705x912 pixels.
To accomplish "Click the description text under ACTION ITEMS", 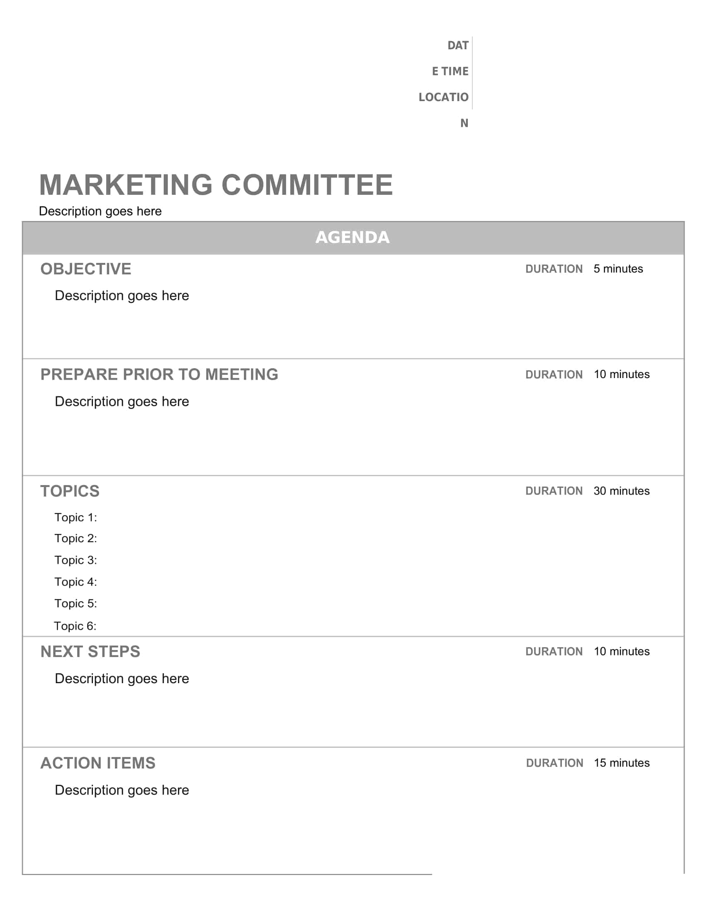I will click(x=122, y=790).
